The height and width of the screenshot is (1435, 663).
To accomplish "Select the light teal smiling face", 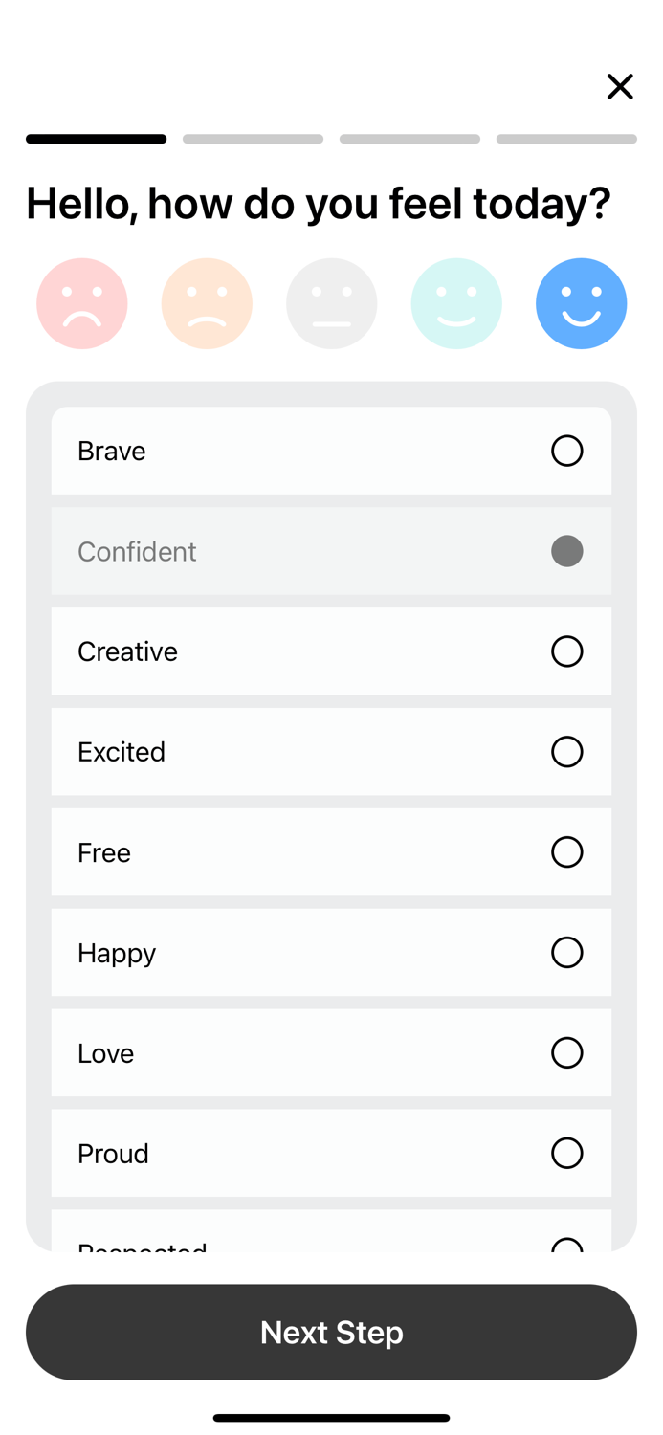I will [x=456, y=303].
